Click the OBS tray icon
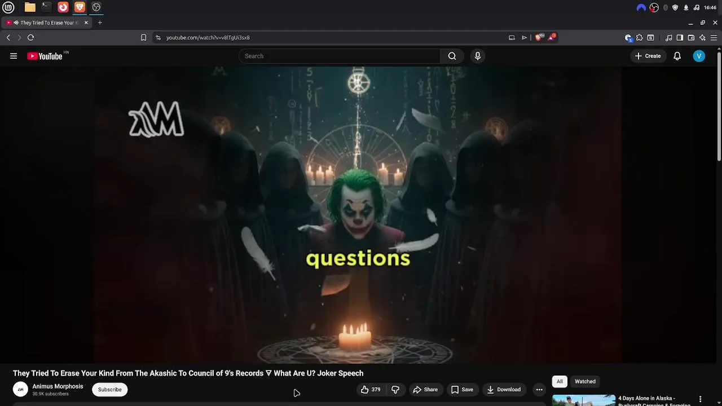 click(x=654, y=7)
